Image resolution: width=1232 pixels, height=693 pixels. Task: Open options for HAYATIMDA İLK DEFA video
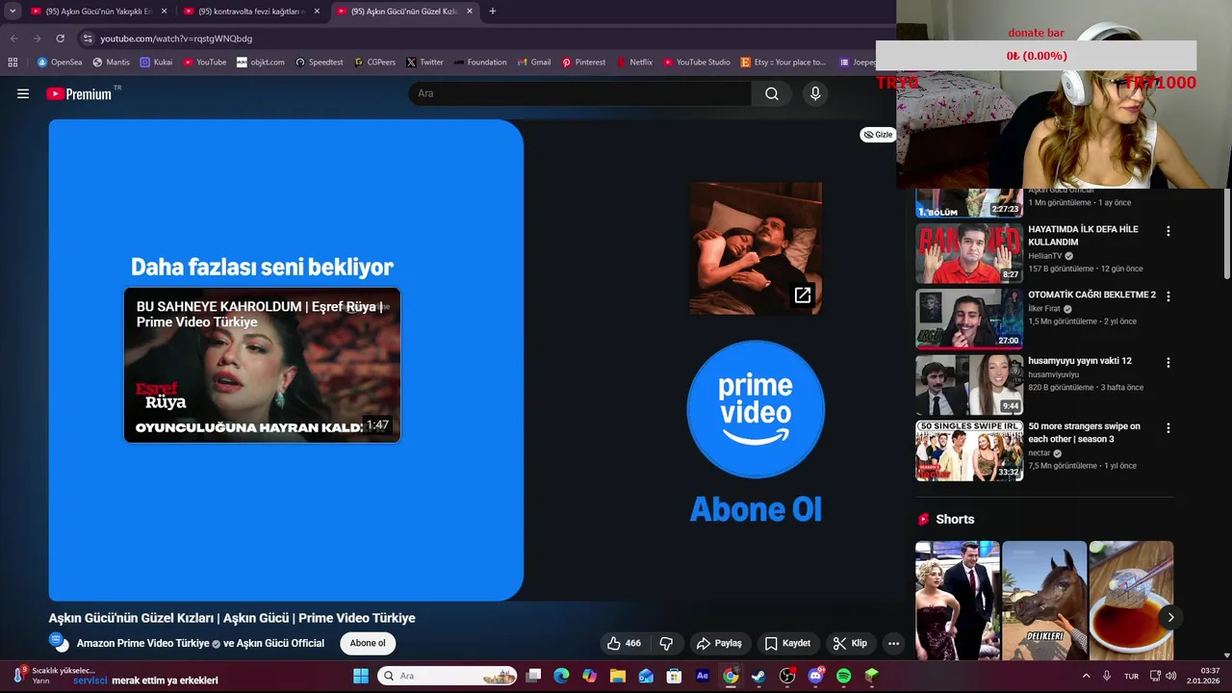click(1168, 231)
